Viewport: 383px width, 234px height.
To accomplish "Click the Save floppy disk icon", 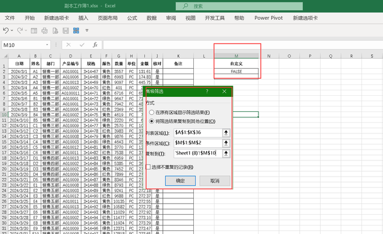I will pyautogui.click(x=66, y=31).
